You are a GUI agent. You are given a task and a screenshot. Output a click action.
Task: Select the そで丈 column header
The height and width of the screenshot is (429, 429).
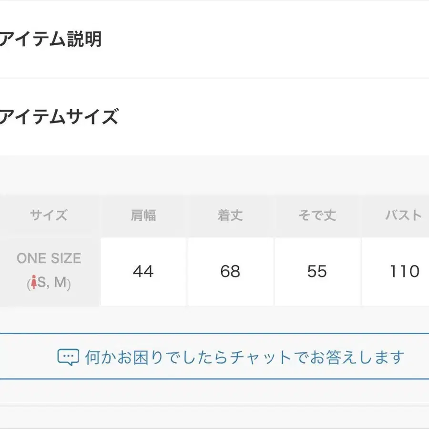pos(317,216)
